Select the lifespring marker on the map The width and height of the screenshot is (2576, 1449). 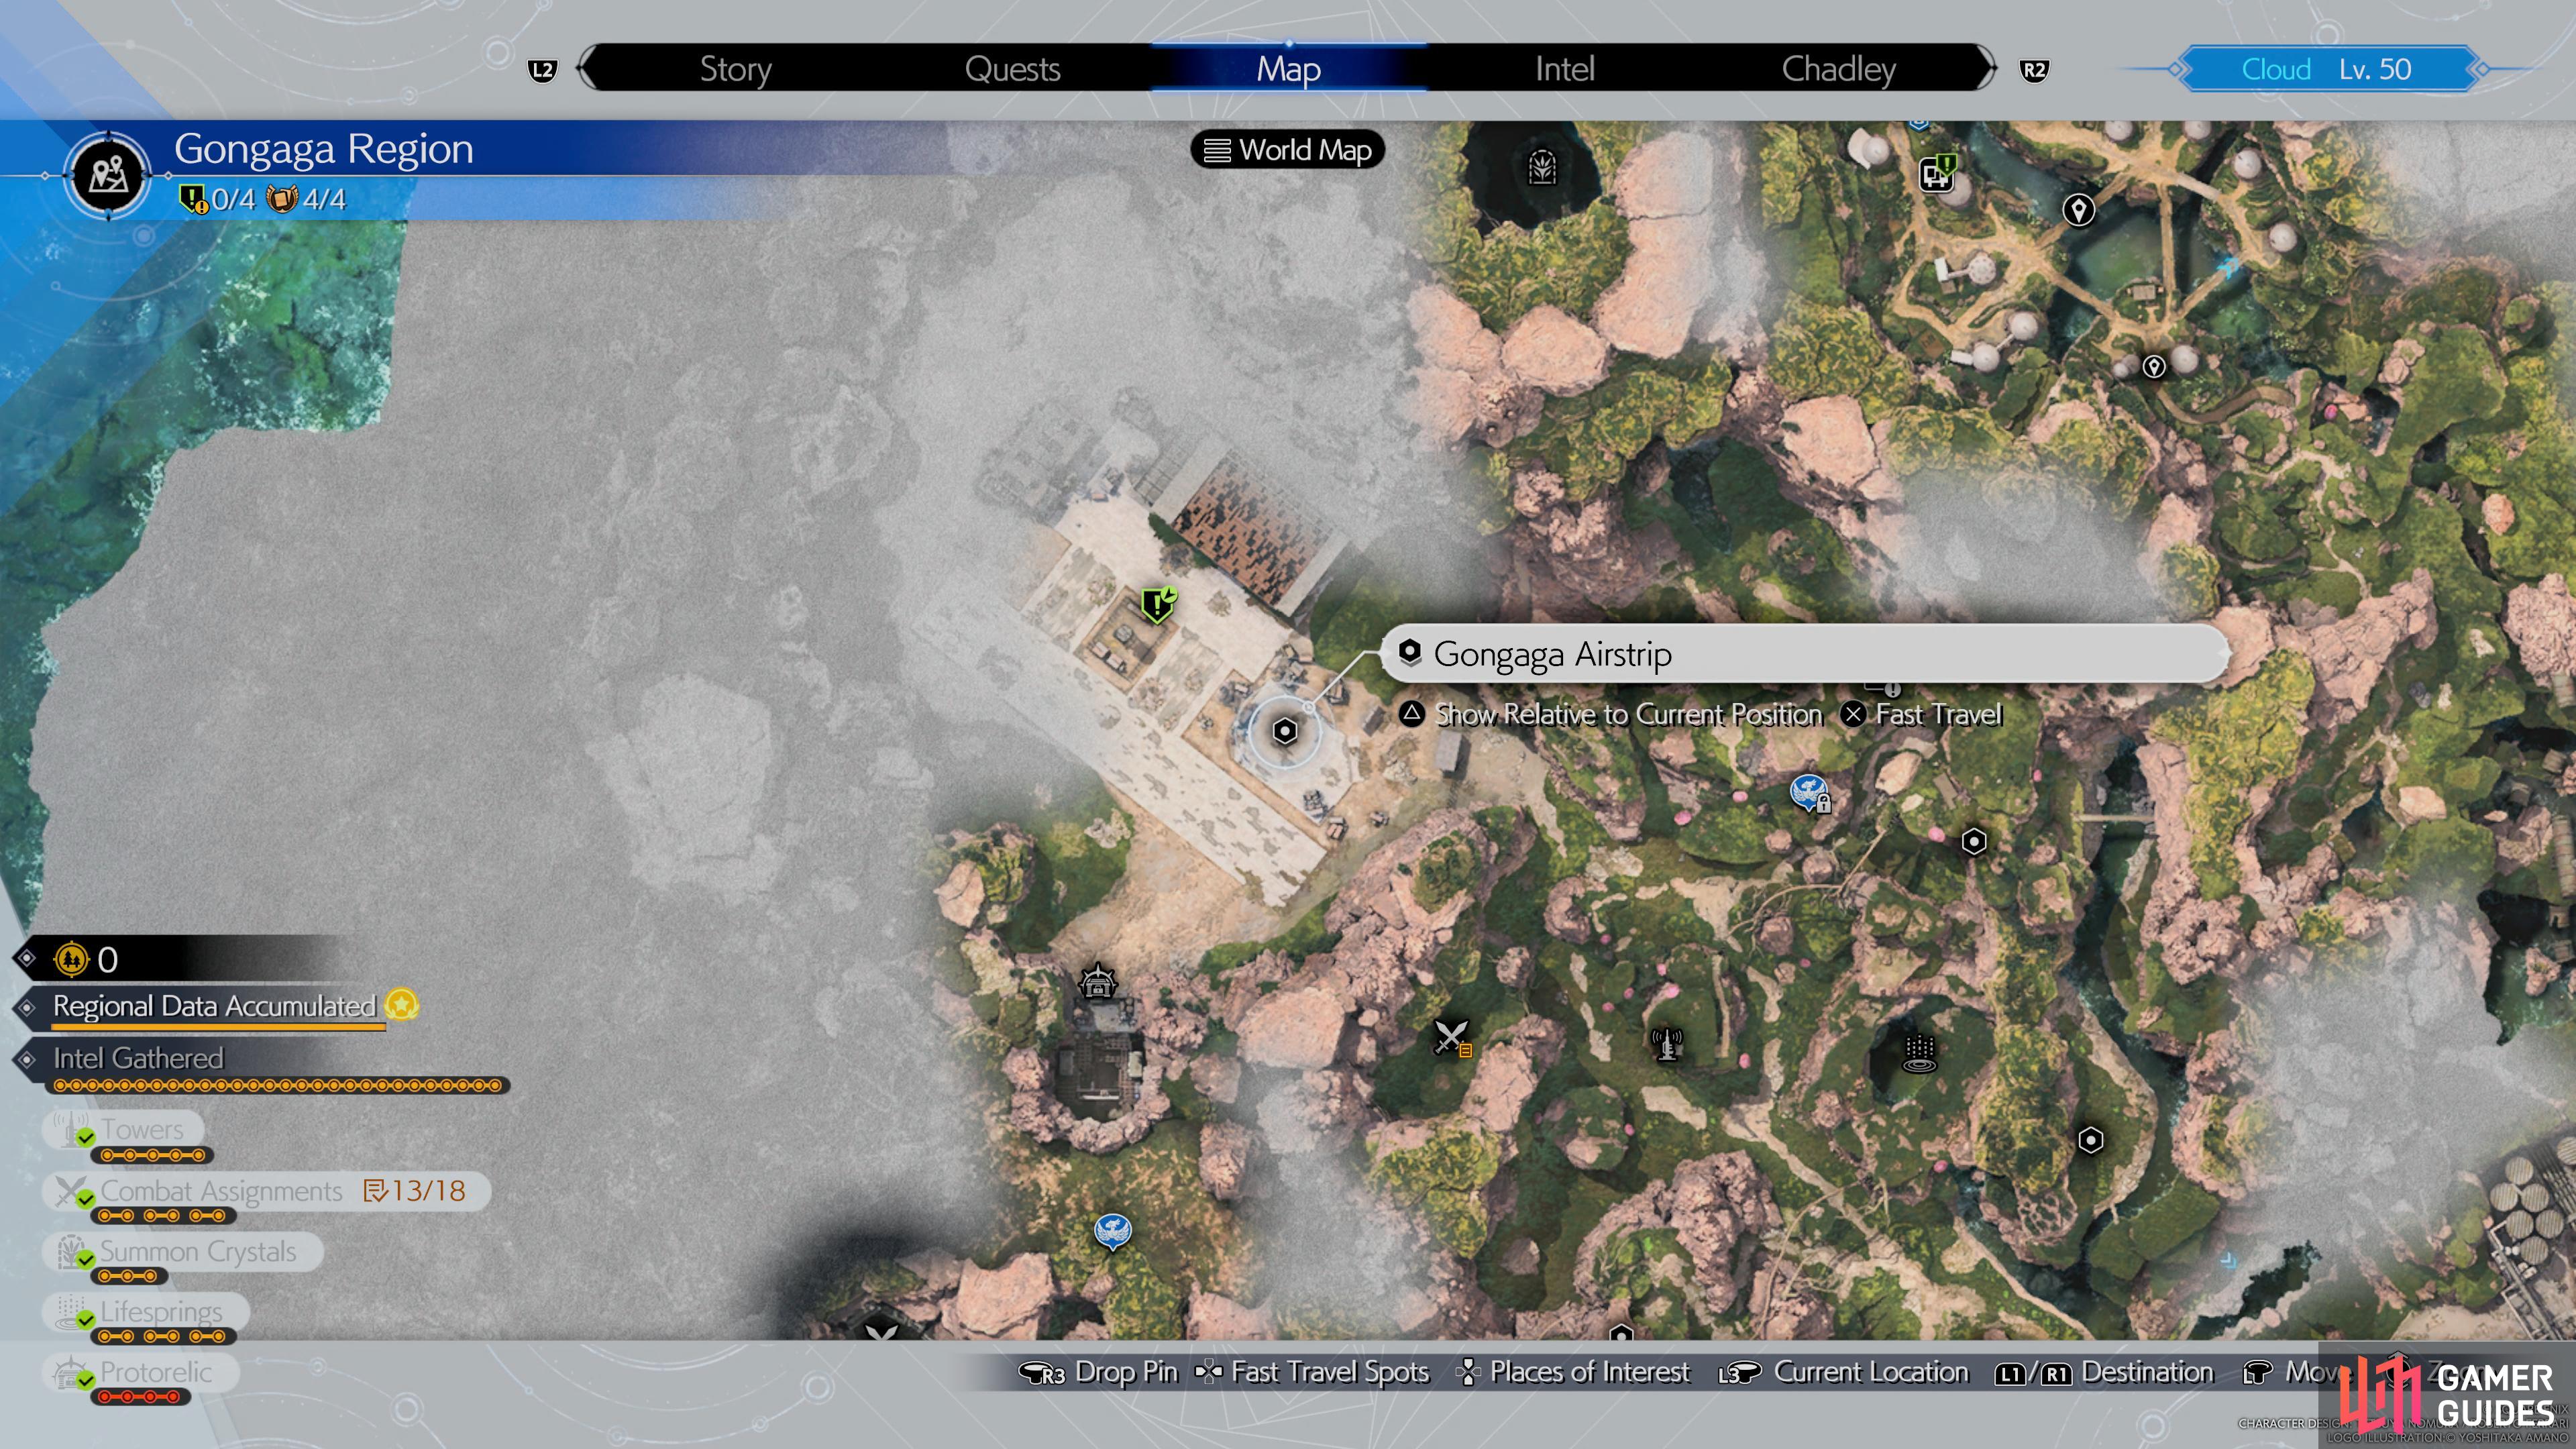1919,1053
